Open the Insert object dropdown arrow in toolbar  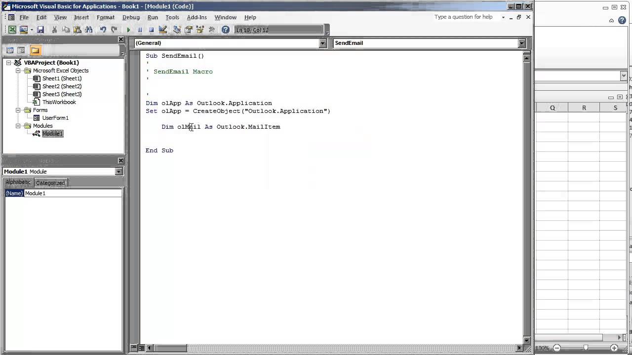click(x=31, y=30)
